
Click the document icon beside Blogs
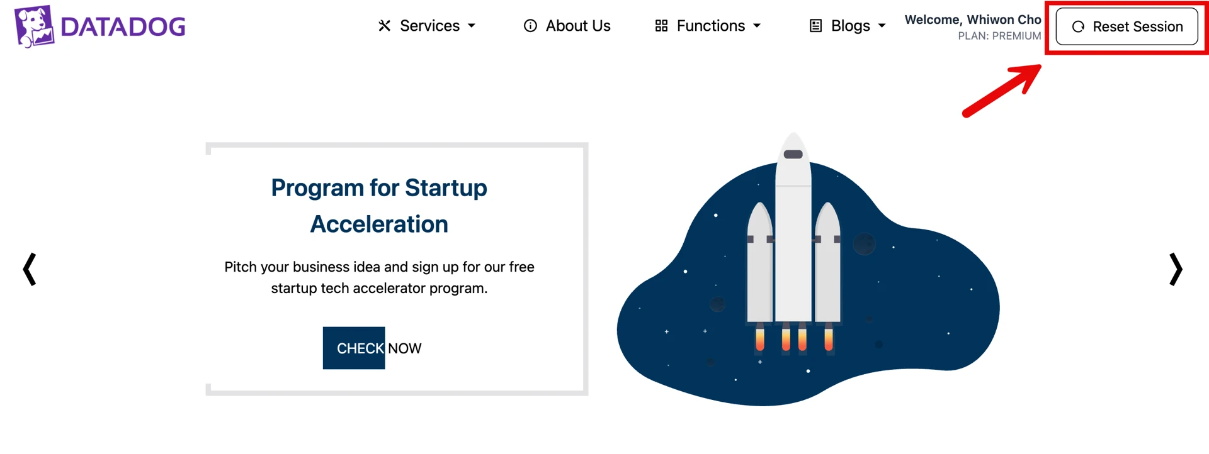(x=815, y=26)
